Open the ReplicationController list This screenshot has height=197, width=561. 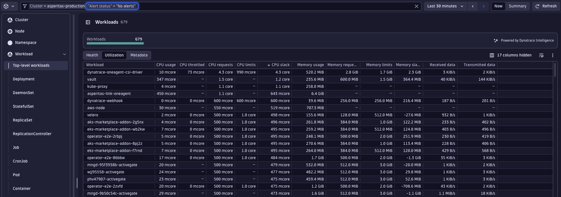point(32,134)
